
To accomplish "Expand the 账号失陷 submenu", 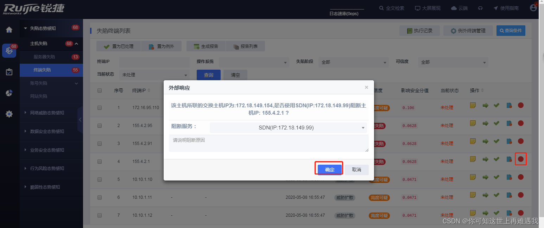I will 51,83.
